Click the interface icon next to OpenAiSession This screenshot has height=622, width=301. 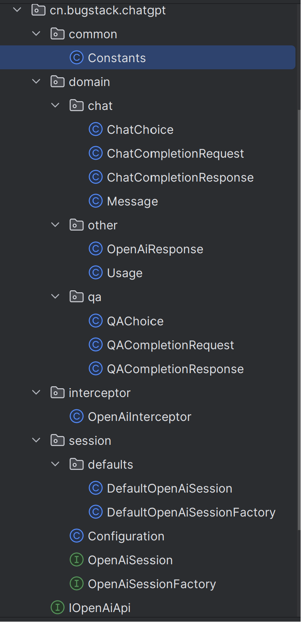coord(76,560)
